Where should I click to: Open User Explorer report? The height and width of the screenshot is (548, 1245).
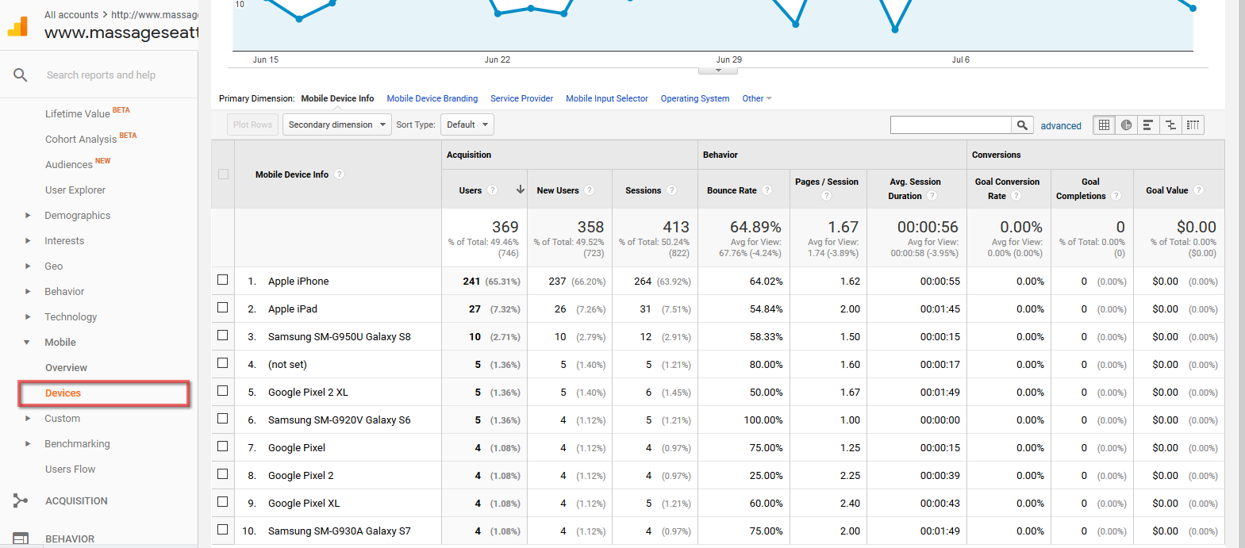75,190
